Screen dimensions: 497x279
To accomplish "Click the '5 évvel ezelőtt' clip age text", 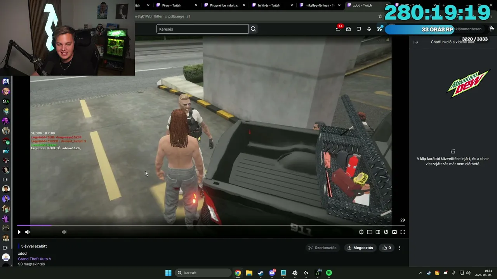I will [34, 246].
